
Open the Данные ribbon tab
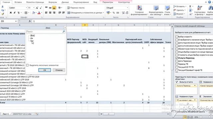click(65, 2)
